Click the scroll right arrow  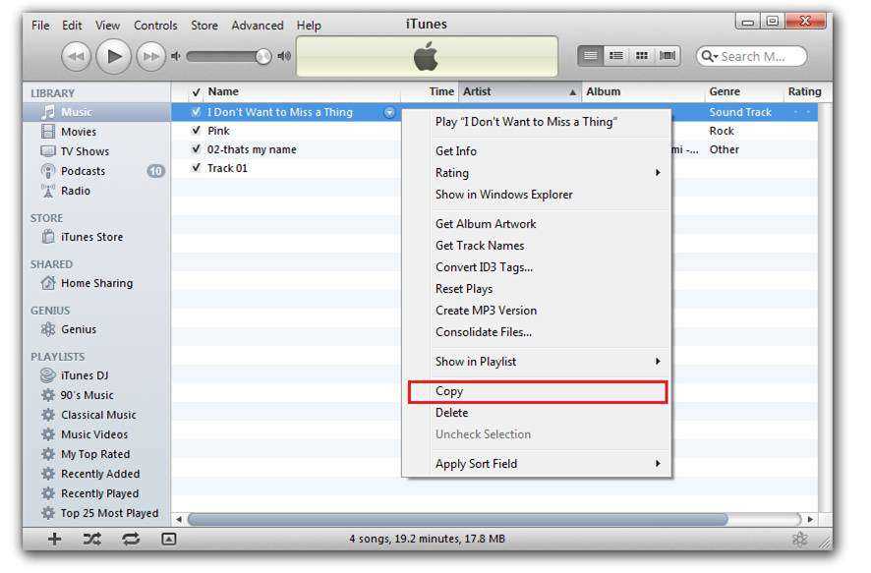coord(810,519)
